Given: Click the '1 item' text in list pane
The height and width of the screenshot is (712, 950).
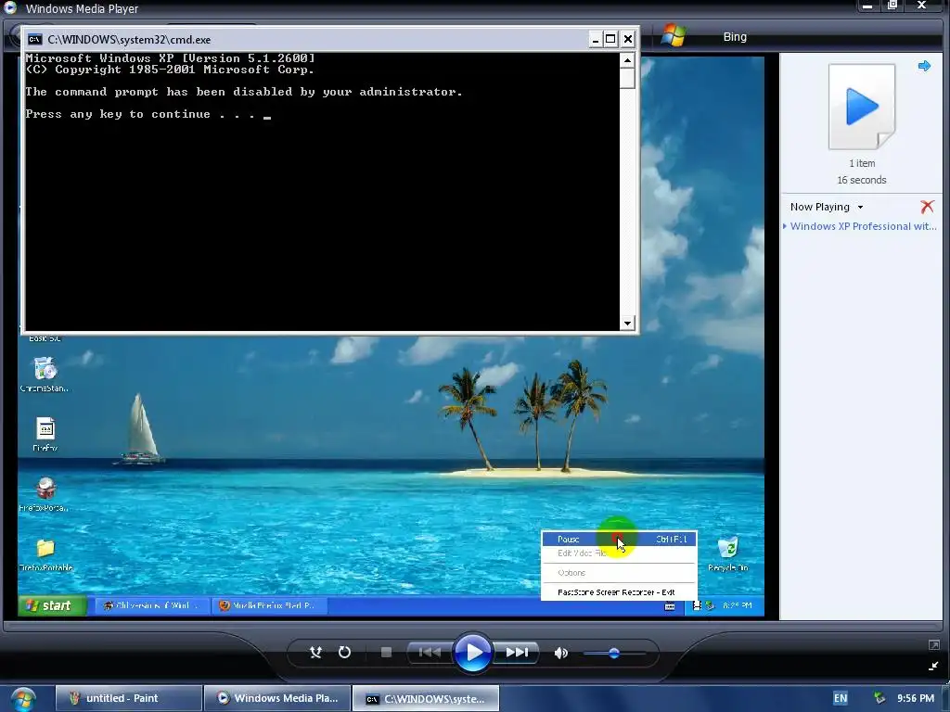Looking at the screenshot, I should coord(862,163).
